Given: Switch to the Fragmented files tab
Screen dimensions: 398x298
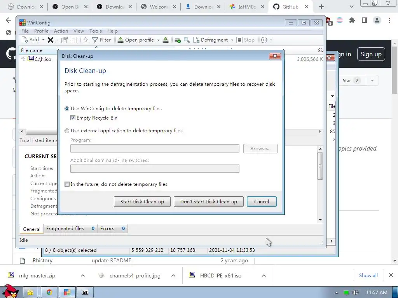Looking at the screenshot, I should click(70, 229).
